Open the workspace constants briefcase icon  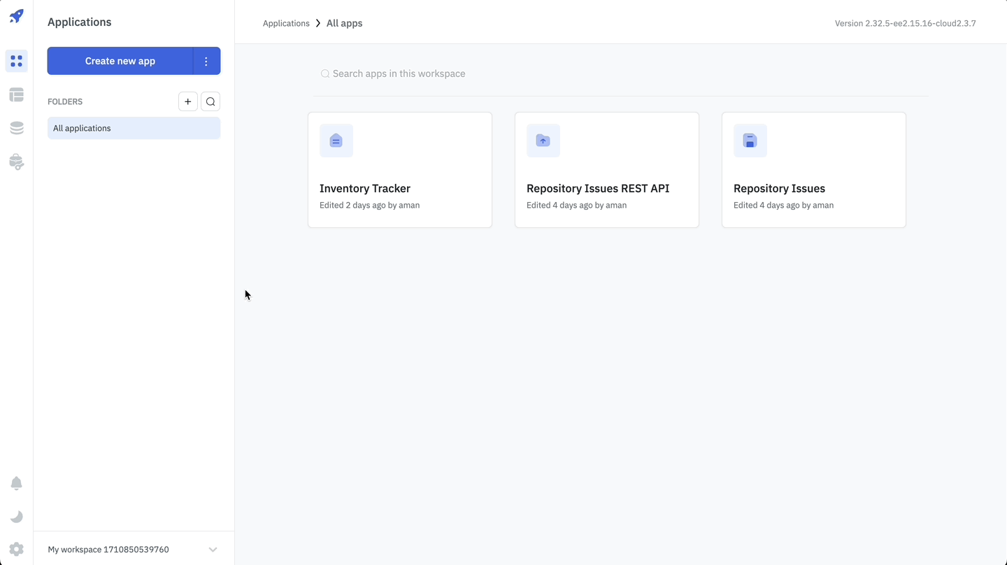click(x=17, y=162)
